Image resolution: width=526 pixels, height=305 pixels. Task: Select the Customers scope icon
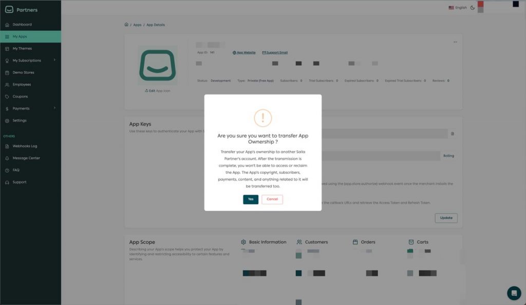pos(298,241)
